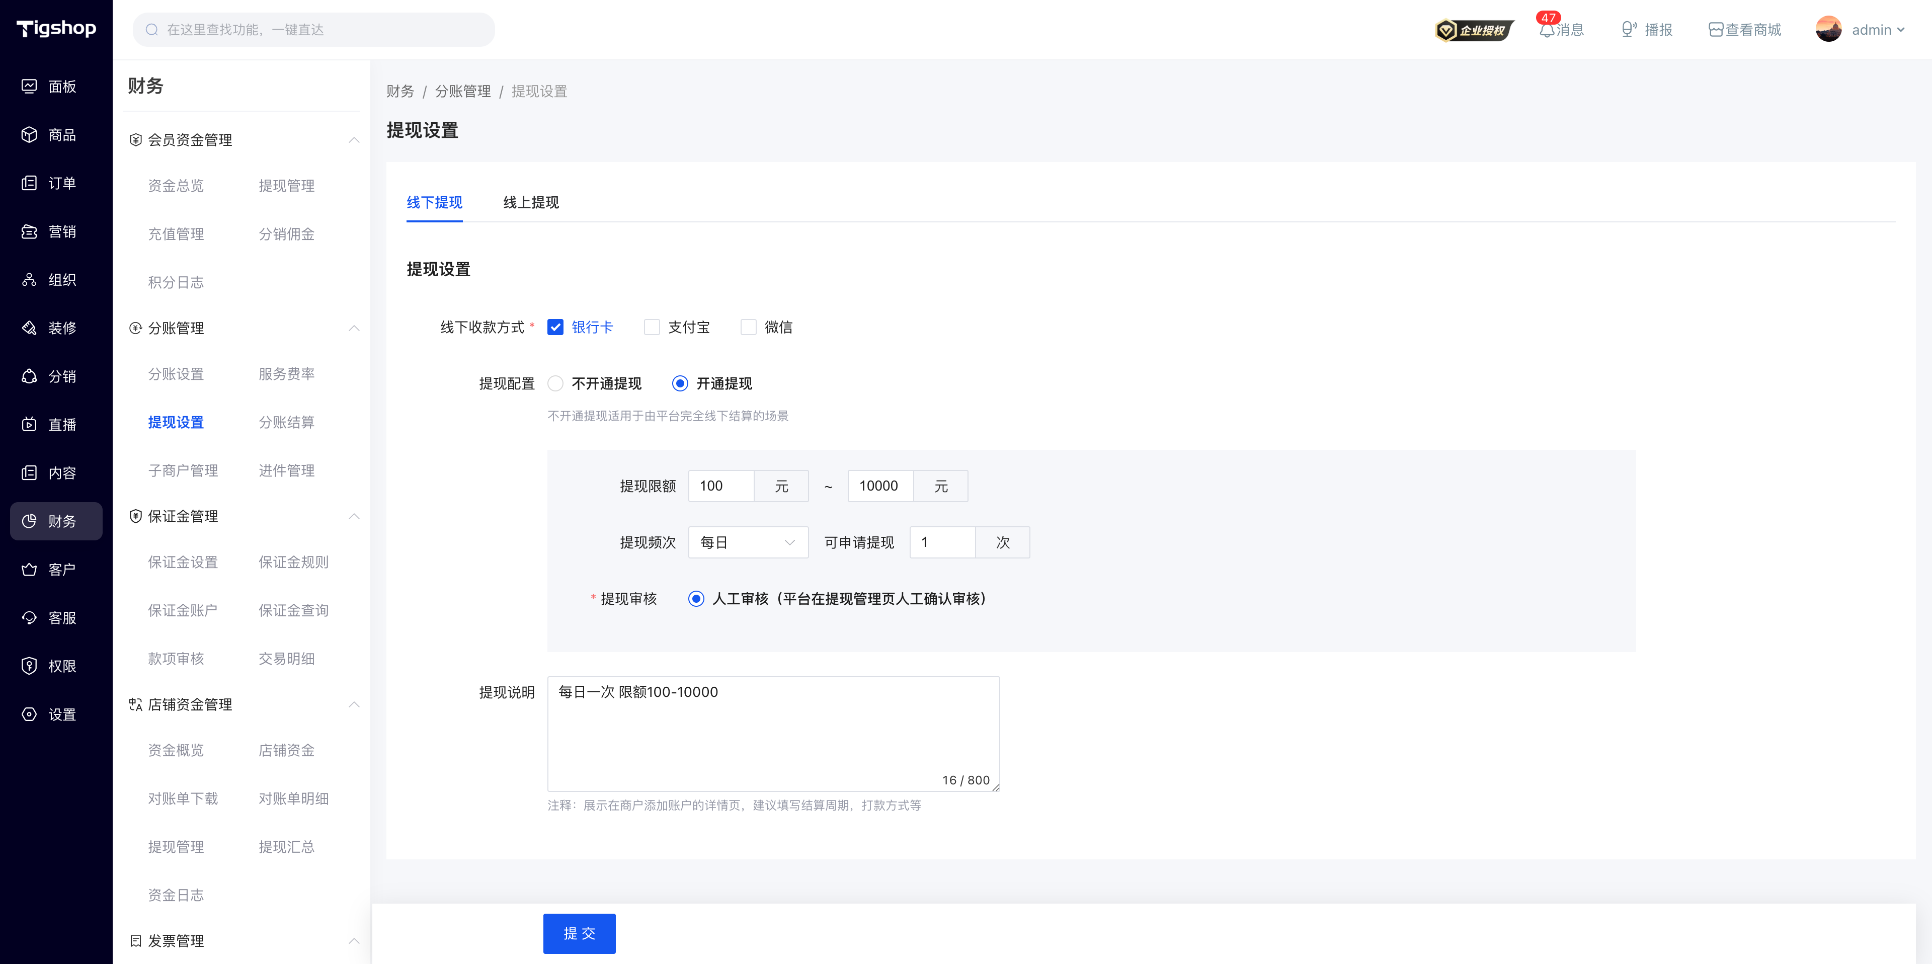Click the 分账管理 breadcrumb link
1932x964 pixels.
(463, 92)
